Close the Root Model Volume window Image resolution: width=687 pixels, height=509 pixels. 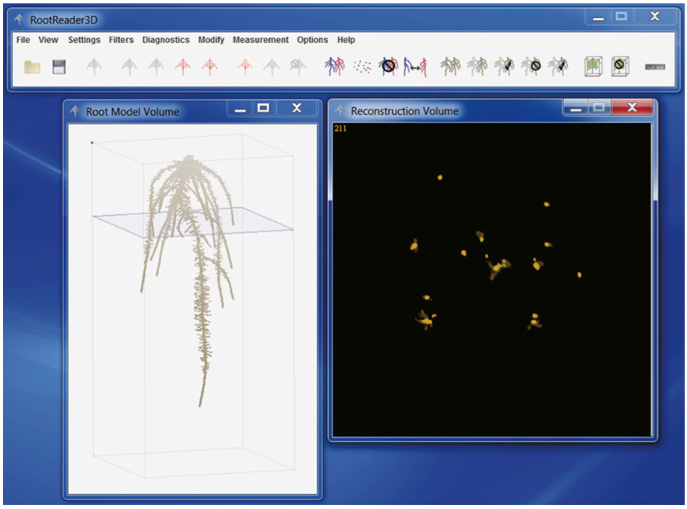click(297, 108)
